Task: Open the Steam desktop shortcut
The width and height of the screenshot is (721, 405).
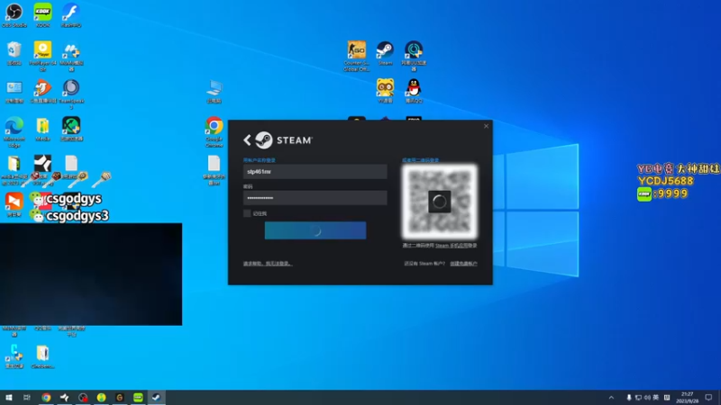Action: tap(385, 53)
